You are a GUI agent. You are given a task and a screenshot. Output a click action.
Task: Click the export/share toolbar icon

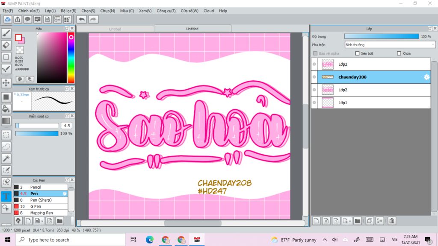pos(18,19)
